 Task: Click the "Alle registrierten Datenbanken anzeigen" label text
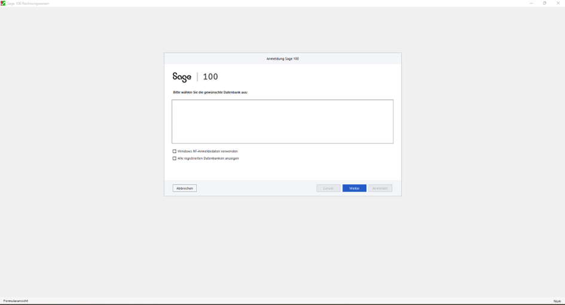208,158
